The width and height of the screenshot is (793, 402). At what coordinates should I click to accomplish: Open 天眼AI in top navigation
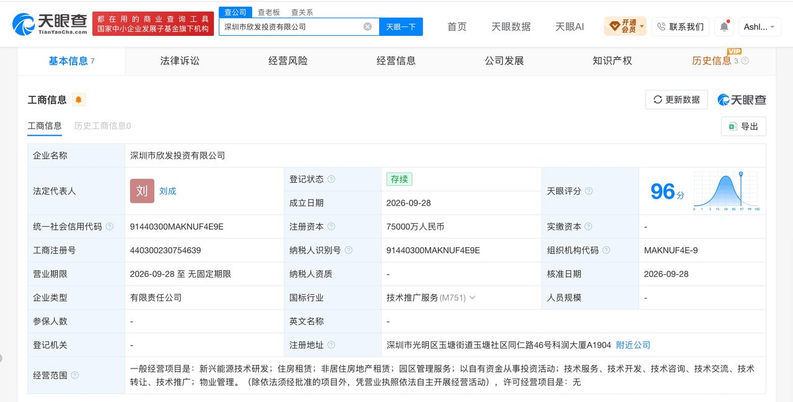click(569, 27)
